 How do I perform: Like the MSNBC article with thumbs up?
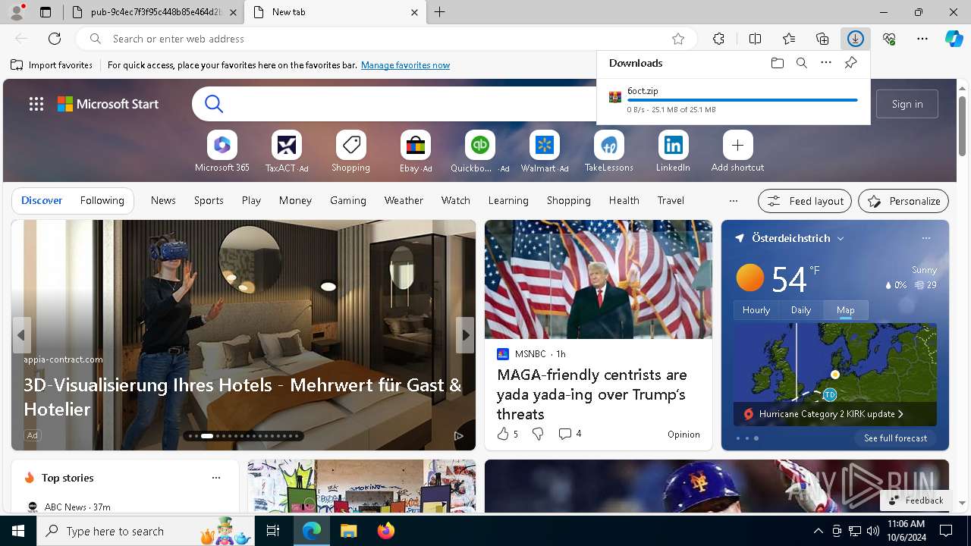(503, 434)
